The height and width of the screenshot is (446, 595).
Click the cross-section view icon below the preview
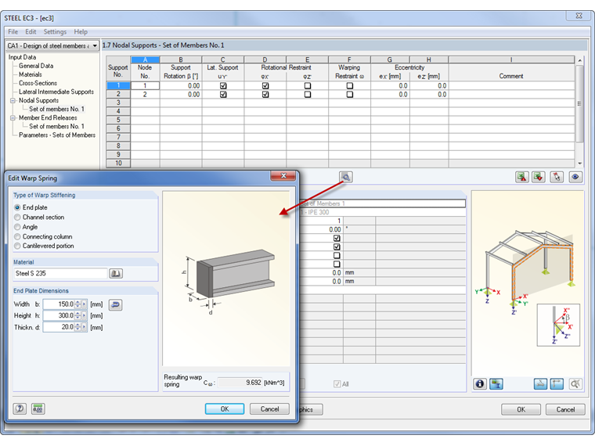(496, 384)
